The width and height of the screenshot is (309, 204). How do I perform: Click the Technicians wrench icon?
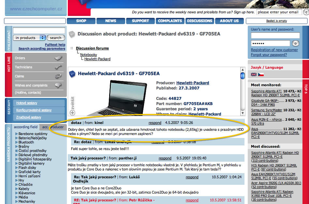[58, 67]
